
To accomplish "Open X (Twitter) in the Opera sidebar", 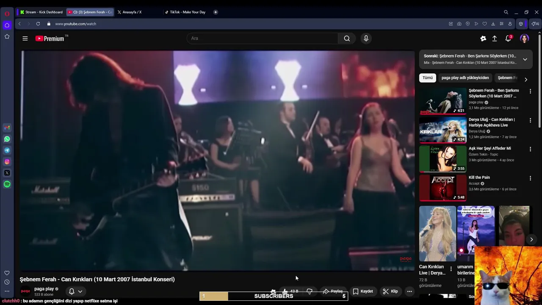I will pos(7,173).
